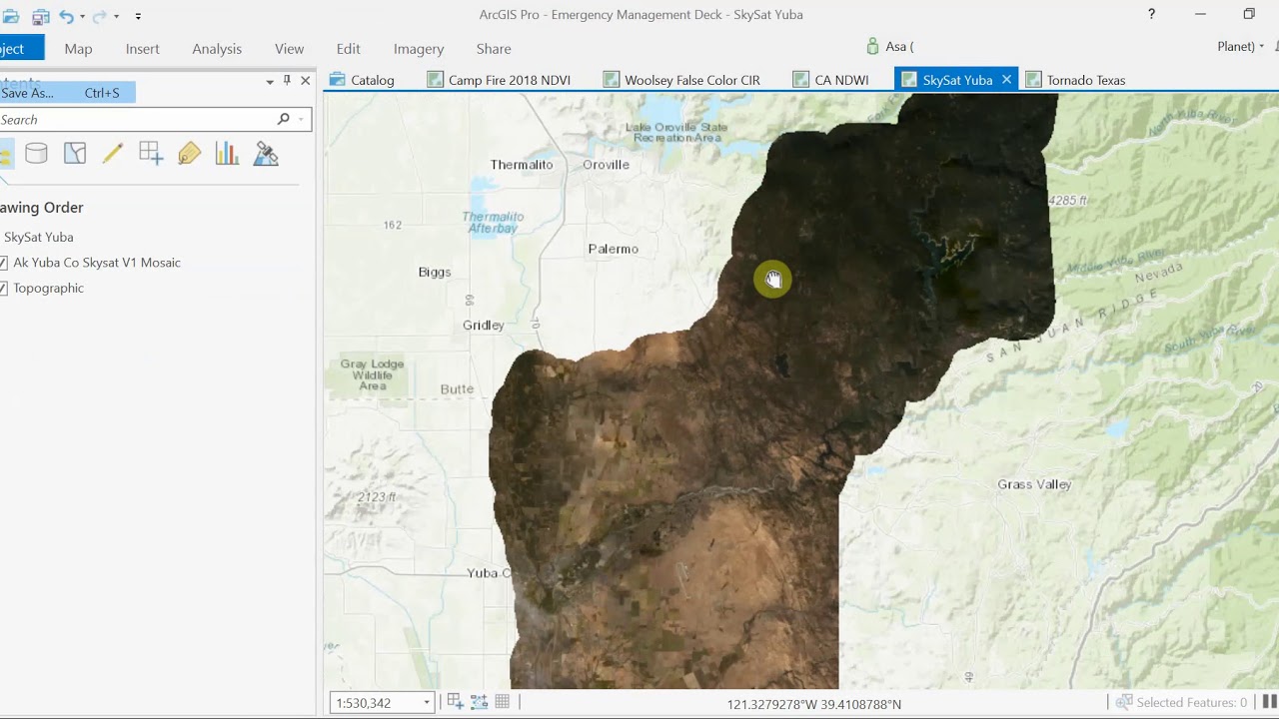Customize the Quick Access Toolbar dropdown
Image resolution: width=1279 pixels, height=719 pixels.
[138, 16]
